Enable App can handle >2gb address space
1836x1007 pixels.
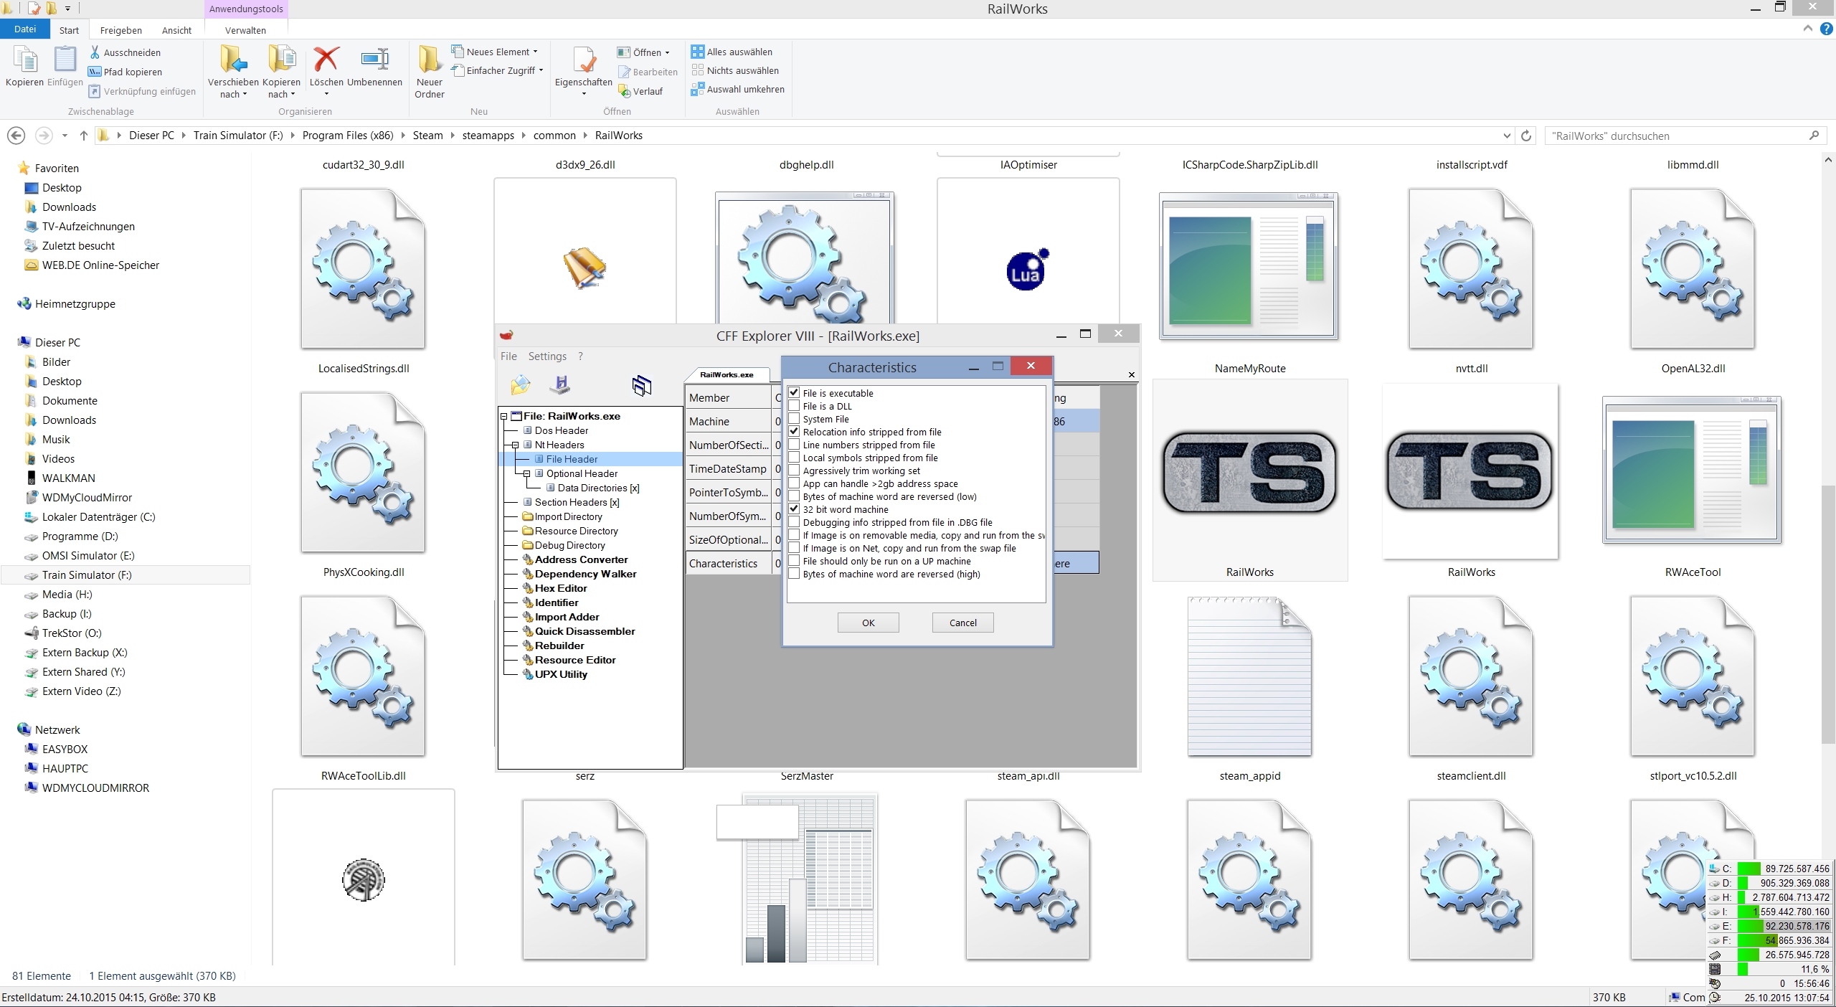794,483
